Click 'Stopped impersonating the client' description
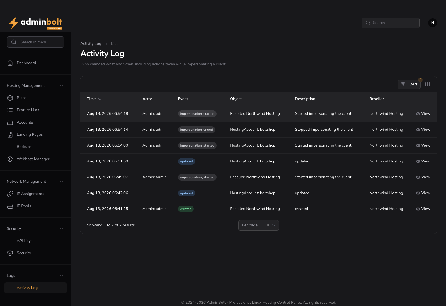Viewport: 446px width, 306px height. [324, 130]
